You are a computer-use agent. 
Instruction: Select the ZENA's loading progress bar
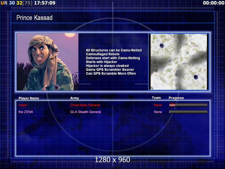pos(188,112)
